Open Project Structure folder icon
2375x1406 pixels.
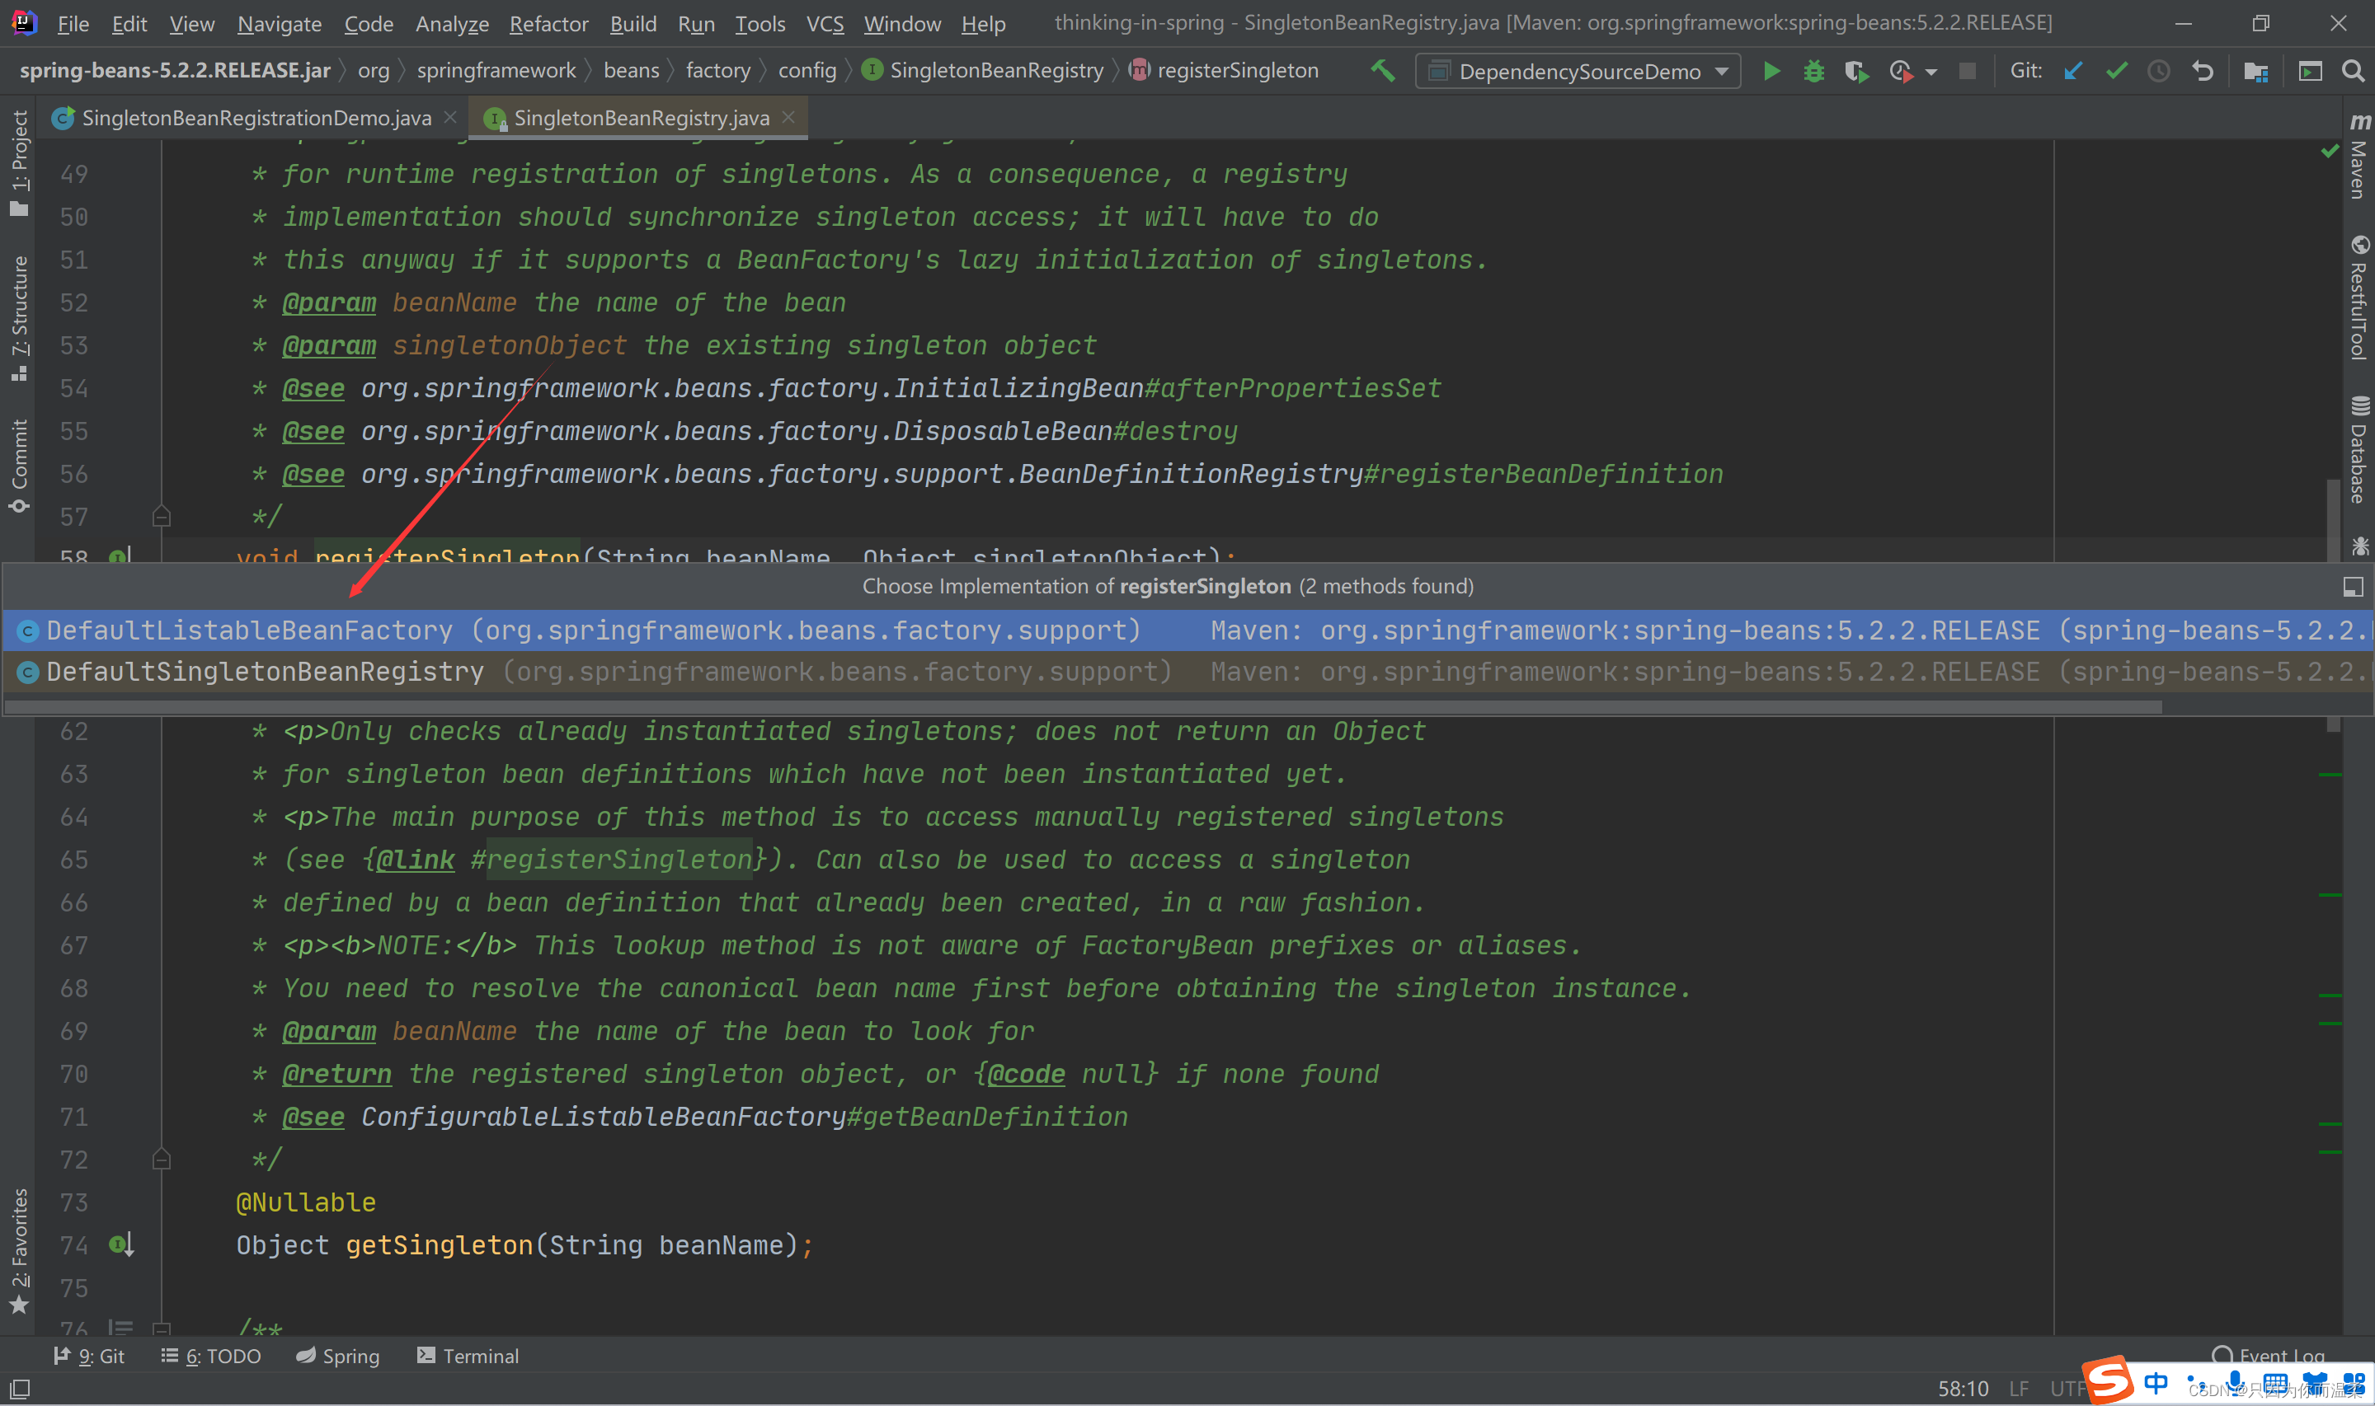(x=2255, y=71)
